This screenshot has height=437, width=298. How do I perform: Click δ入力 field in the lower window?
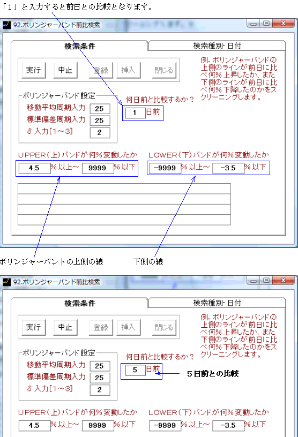100,390
